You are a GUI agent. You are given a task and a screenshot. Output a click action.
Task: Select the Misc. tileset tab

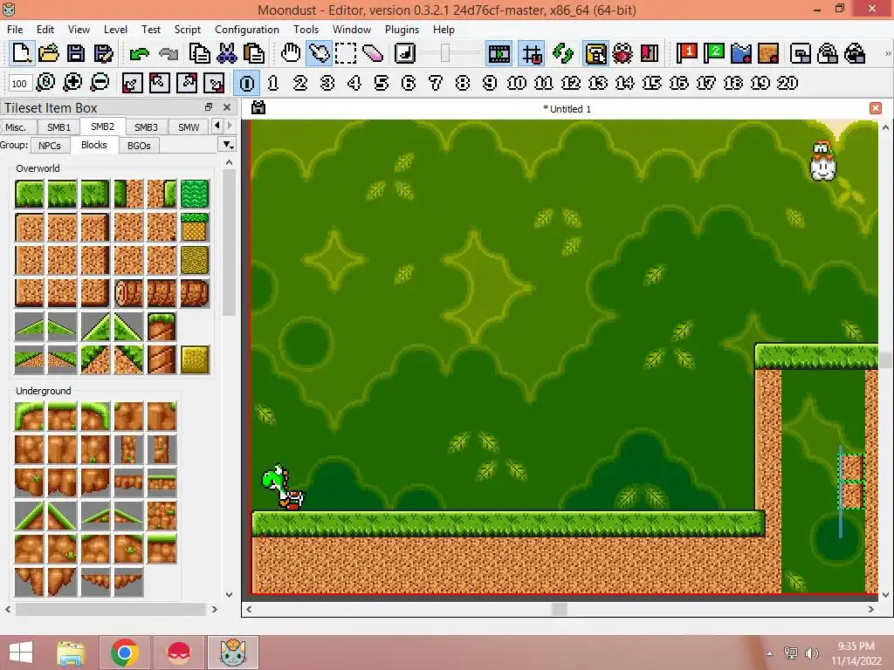(x=16, y=127)
